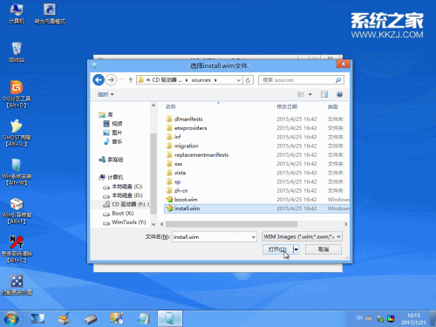Select Boot (X:) drive in navigation pane
The image size is (436, 327).
click(119, 214)
